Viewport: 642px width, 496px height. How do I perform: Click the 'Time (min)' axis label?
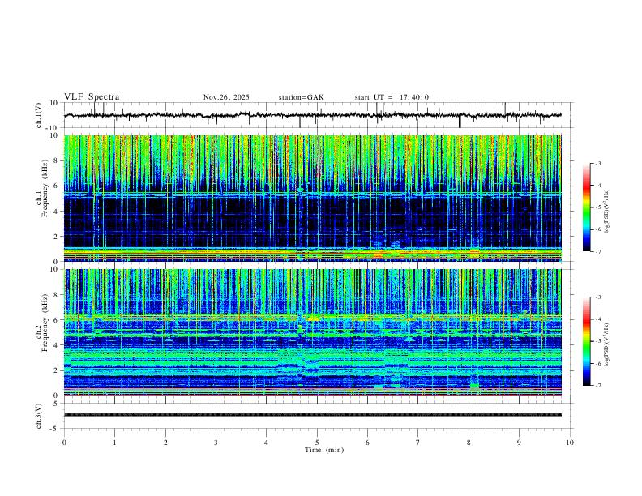tap(324, 450)
